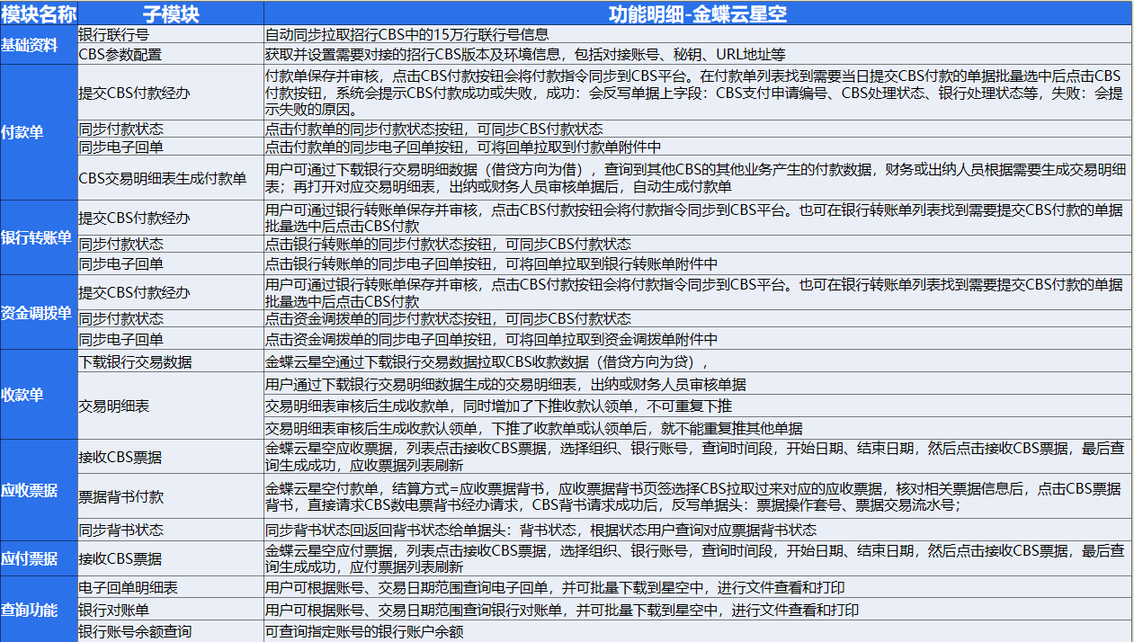This screenshot has height=642, width=1134.
Task: Click 接收CBS票据 in the 应收票据 section
Action: 171,457
